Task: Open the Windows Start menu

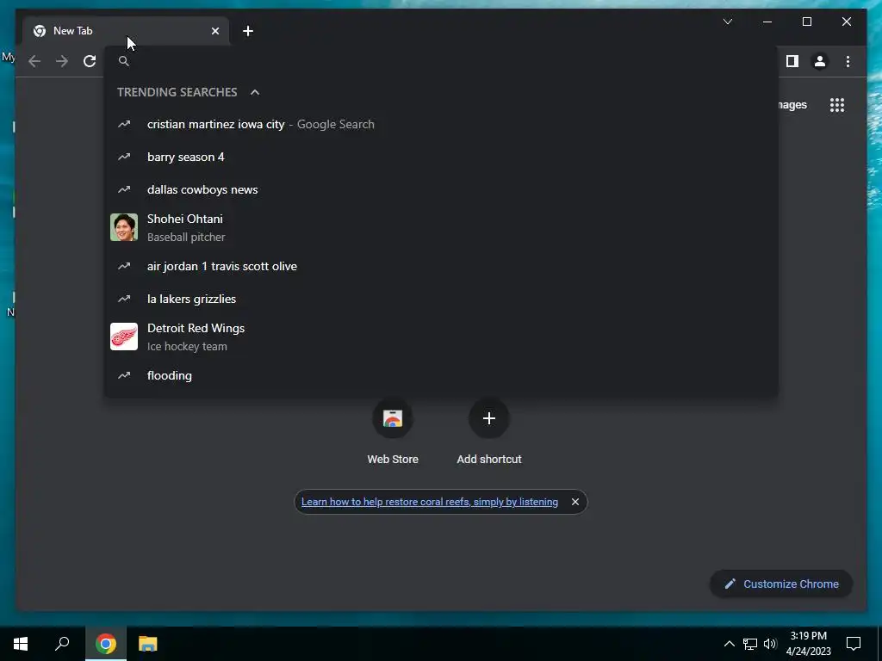Action: [21, 644]
